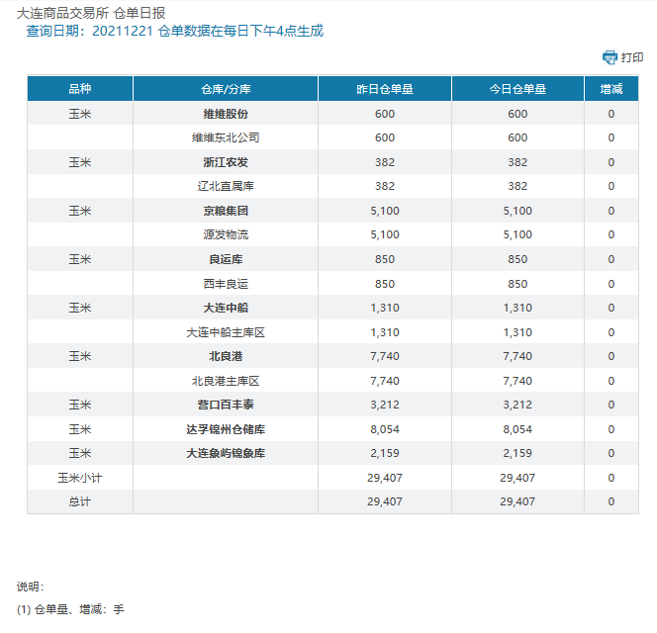657x633 pixels.
Task: Select the 今日仓单量 column header
Action: [x=517, y=89]
